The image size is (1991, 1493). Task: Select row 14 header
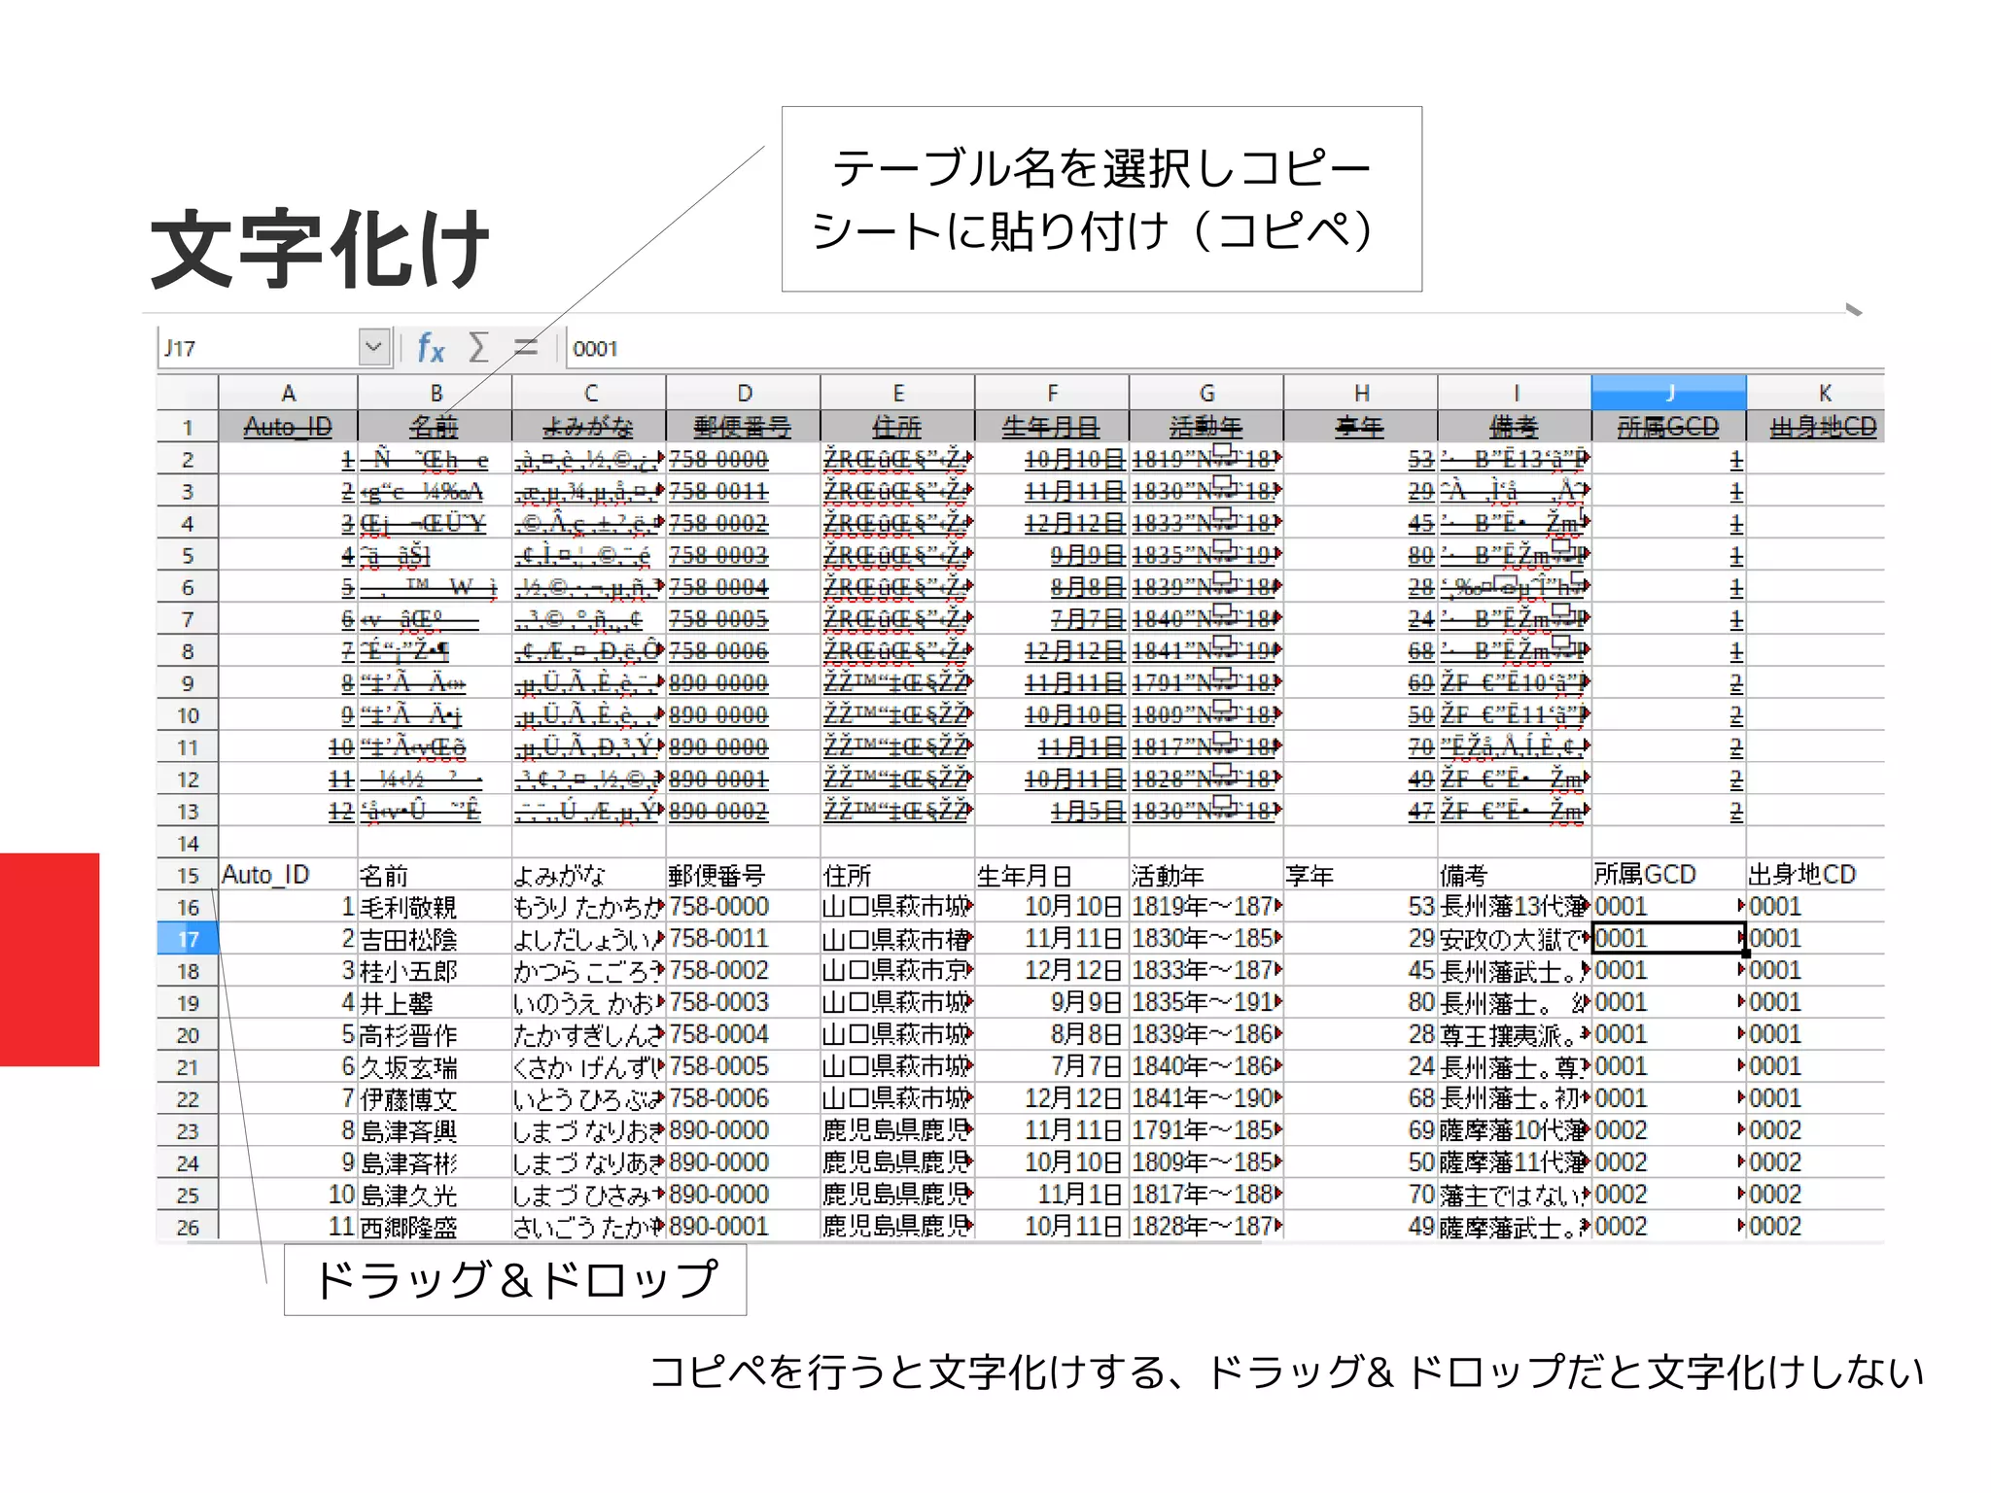click(x=188, y=843)
